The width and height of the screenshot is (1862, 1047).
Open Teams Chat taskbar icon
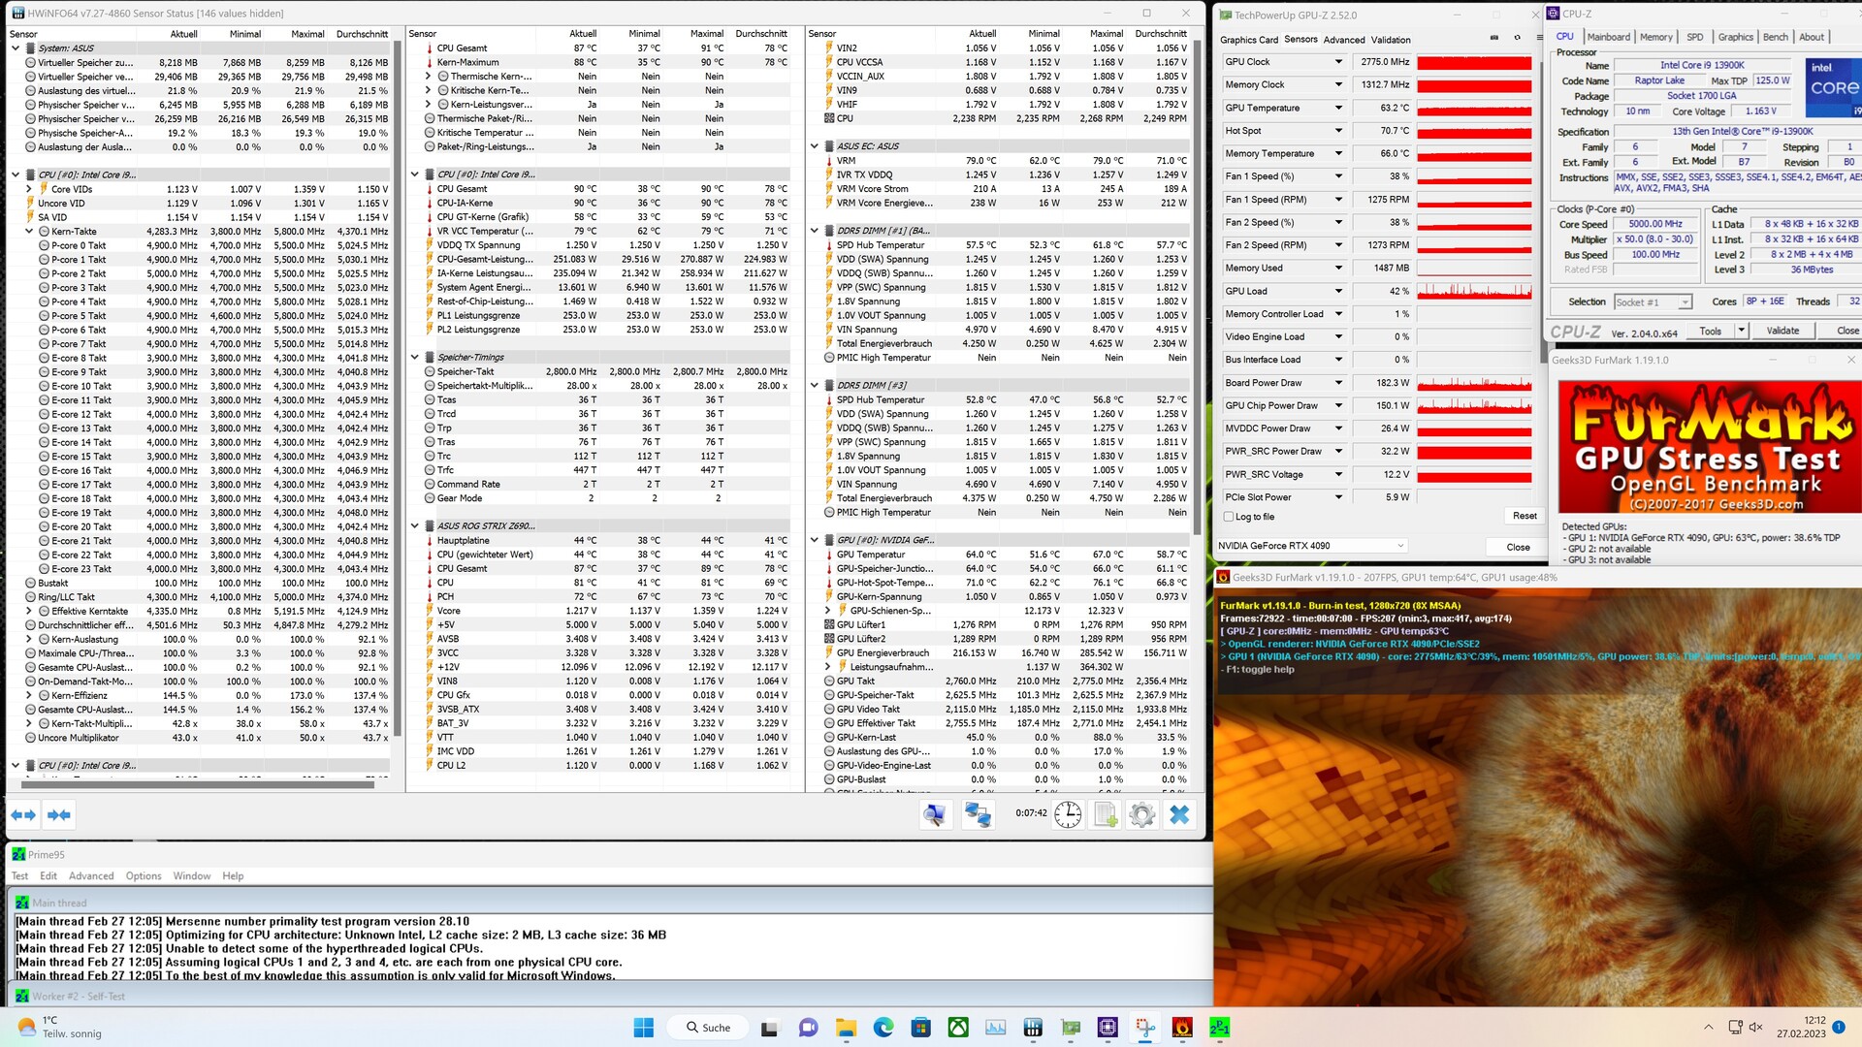coord(808,1028)
